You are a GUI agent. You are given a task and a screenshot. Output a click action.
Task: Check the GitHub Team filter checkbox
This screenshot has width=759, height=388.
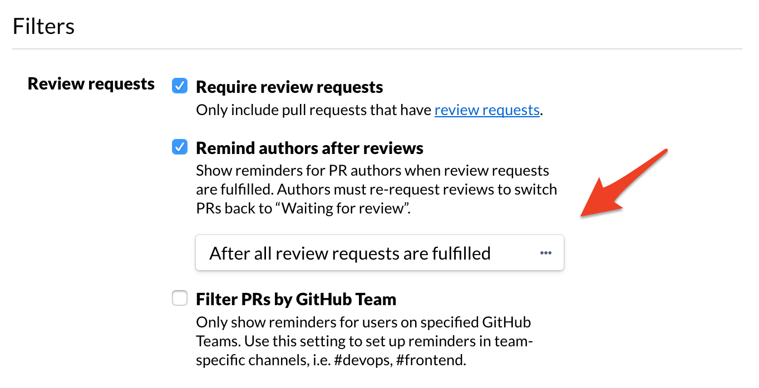pyautogui.click(x=179, y=298)
